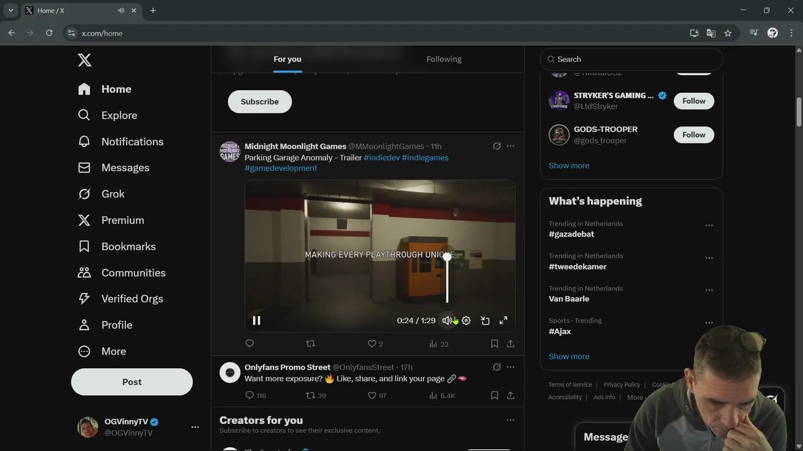Open Notifications from sidebar
Viewport: 803px width, 451px height.
[120, 142]
